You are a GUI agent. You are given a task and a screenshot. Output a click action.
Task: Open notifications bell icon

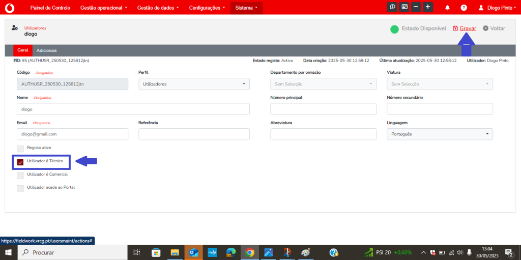click(x=448, y=8)
